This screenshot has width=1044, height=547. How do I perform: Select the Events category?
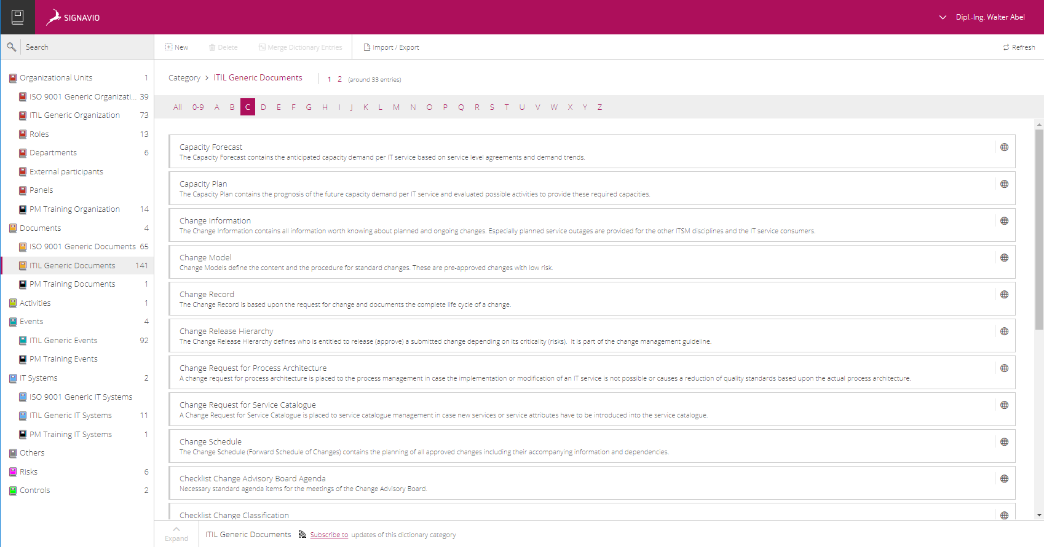(77, 321)
